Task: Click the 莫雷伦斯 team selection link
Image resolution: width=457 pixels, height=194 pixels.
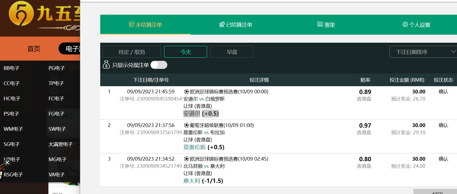Action: pyautogui.click(x=195, y=147)
